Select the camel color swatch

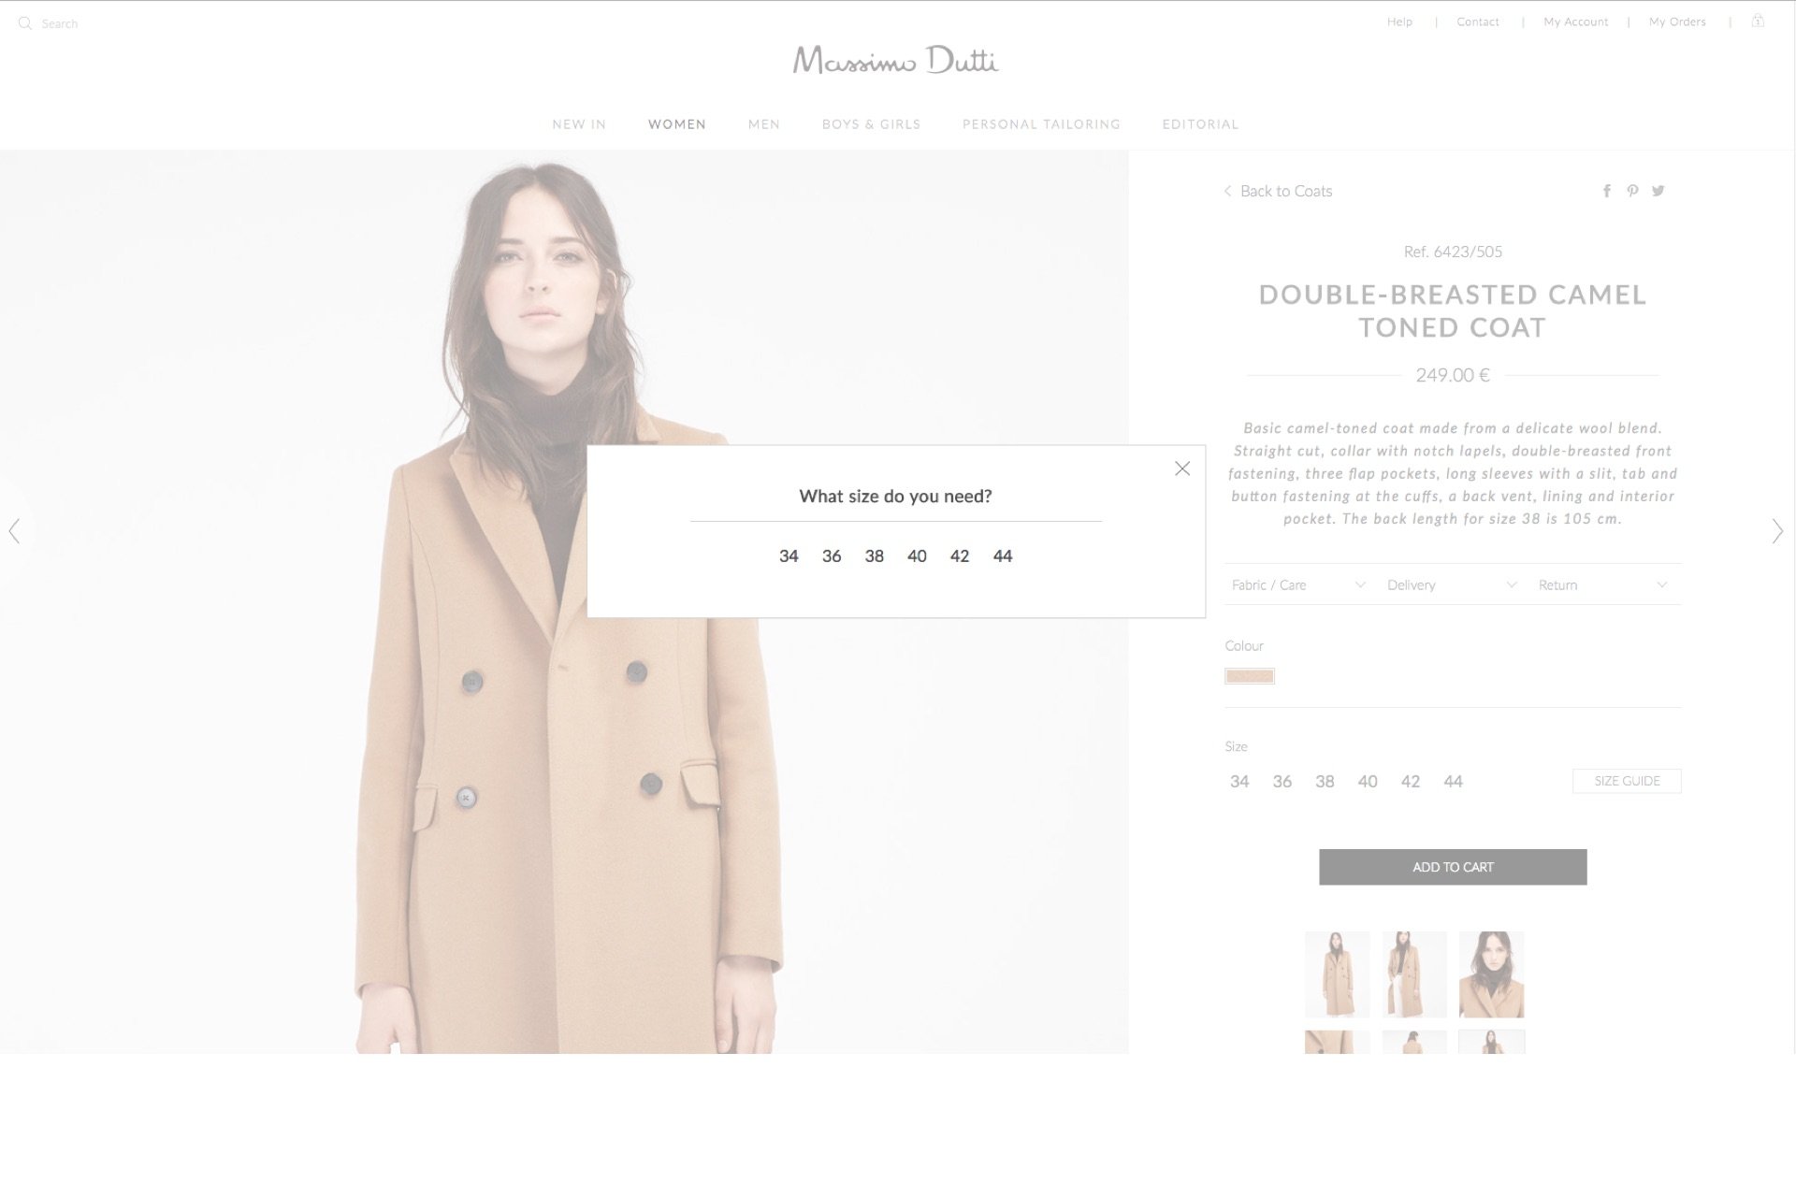click(x=1250, y=674)
